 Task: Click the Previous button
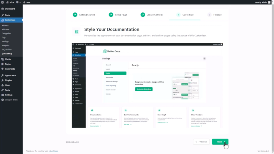point(201,142)
